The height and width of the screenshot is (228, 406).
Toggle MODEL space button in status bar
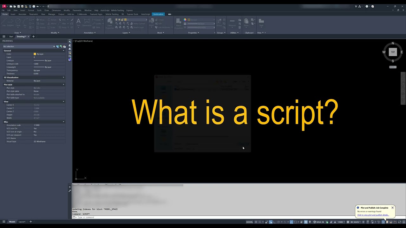point(250,222)
